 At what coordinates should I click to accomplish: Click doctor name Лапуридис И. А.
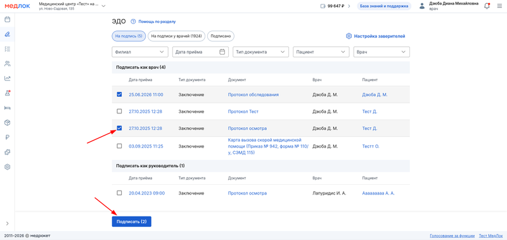(x=329, y=193)
